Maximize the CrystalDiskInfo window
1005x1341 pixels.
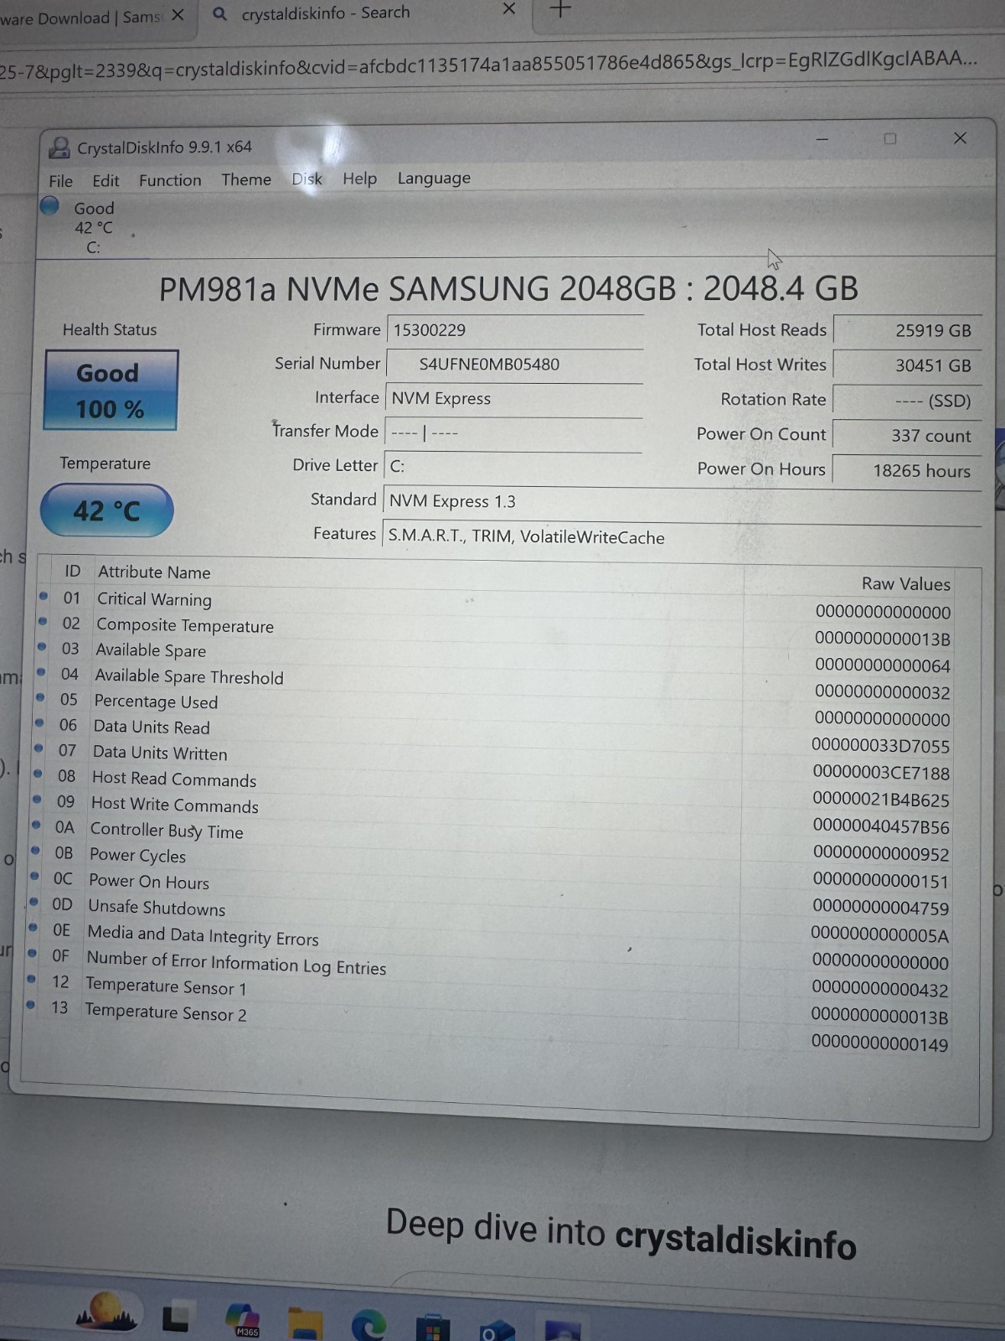(890, 138)
